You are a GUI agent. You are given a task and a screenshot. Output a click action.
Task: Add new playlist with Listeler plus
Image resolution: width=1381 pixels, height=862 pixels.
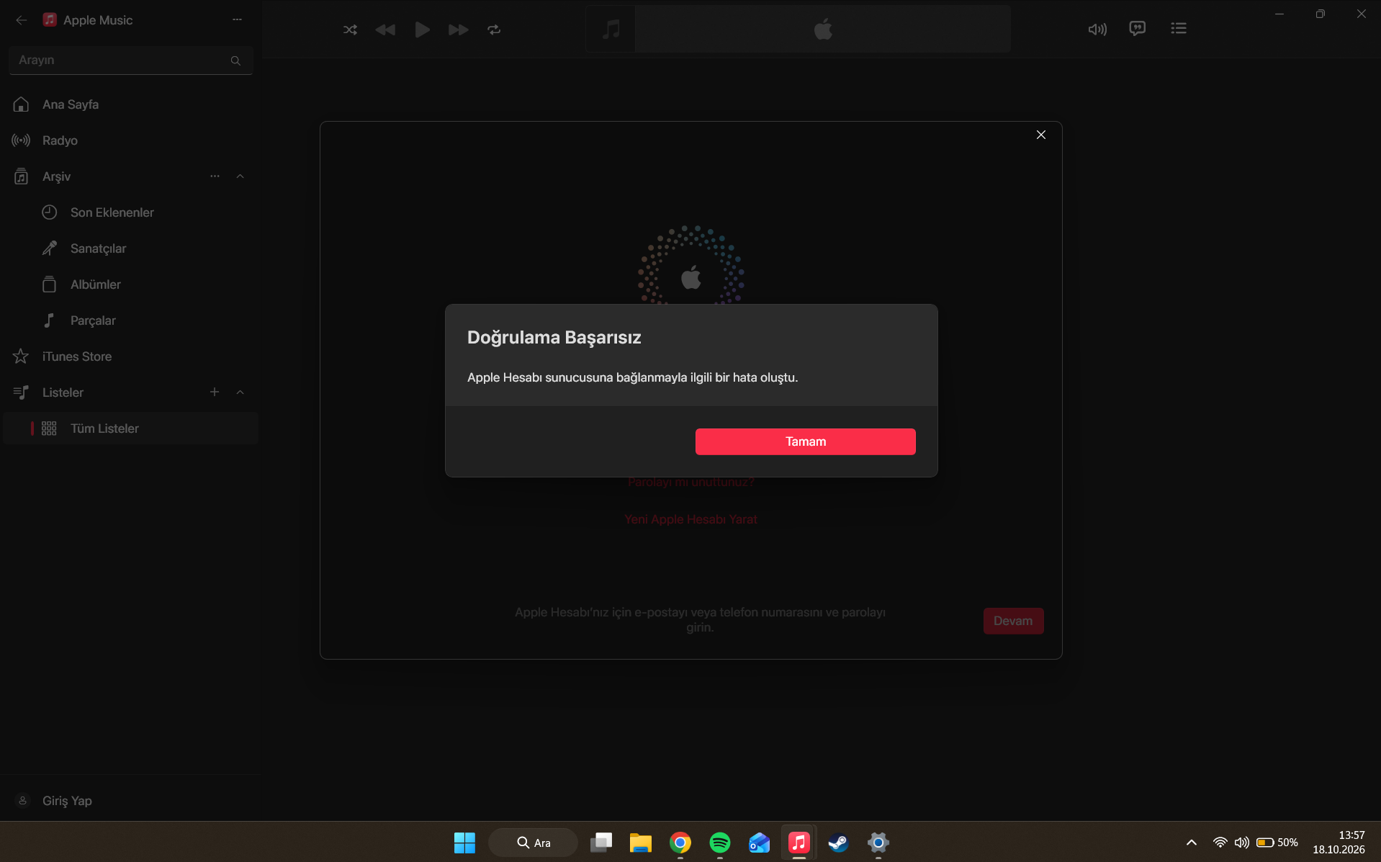215,392
